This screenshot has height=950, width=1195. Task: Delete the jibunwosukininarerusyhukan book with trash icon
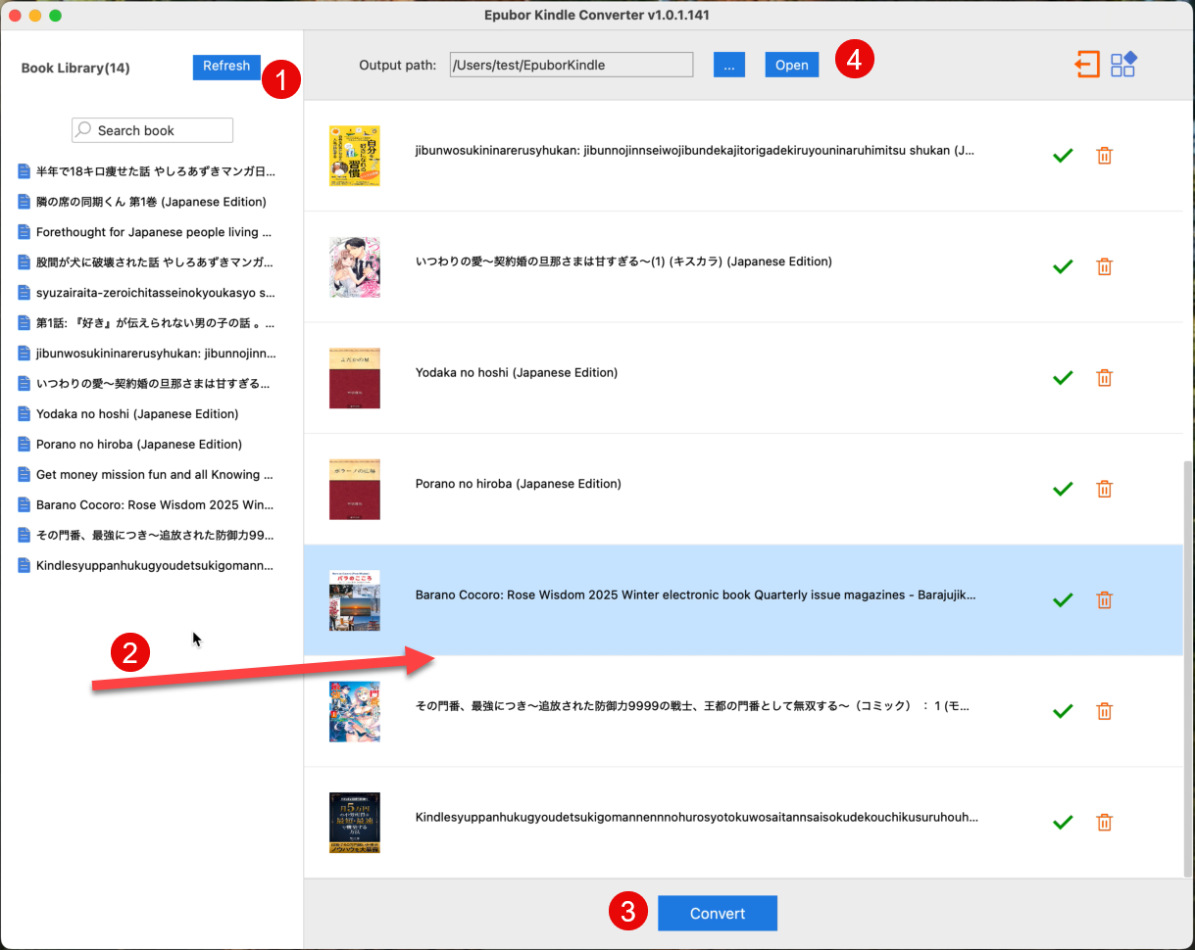[x=1104, y=156]
